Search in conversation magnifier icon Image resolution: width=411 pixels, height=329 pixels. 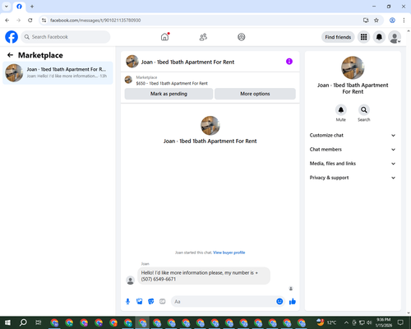(364, 110)
